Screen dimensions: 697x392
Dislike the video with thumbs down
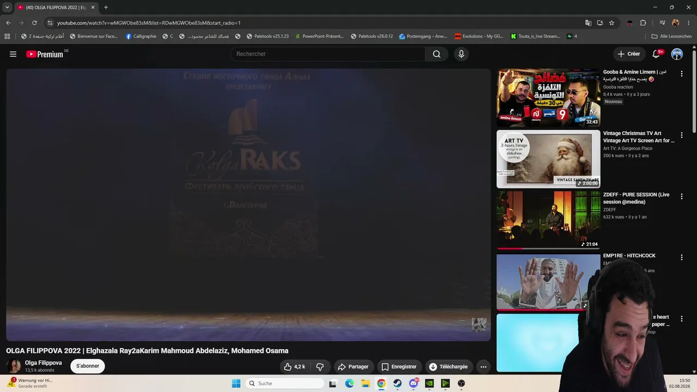pyautogui.click(x=320, y=367)
